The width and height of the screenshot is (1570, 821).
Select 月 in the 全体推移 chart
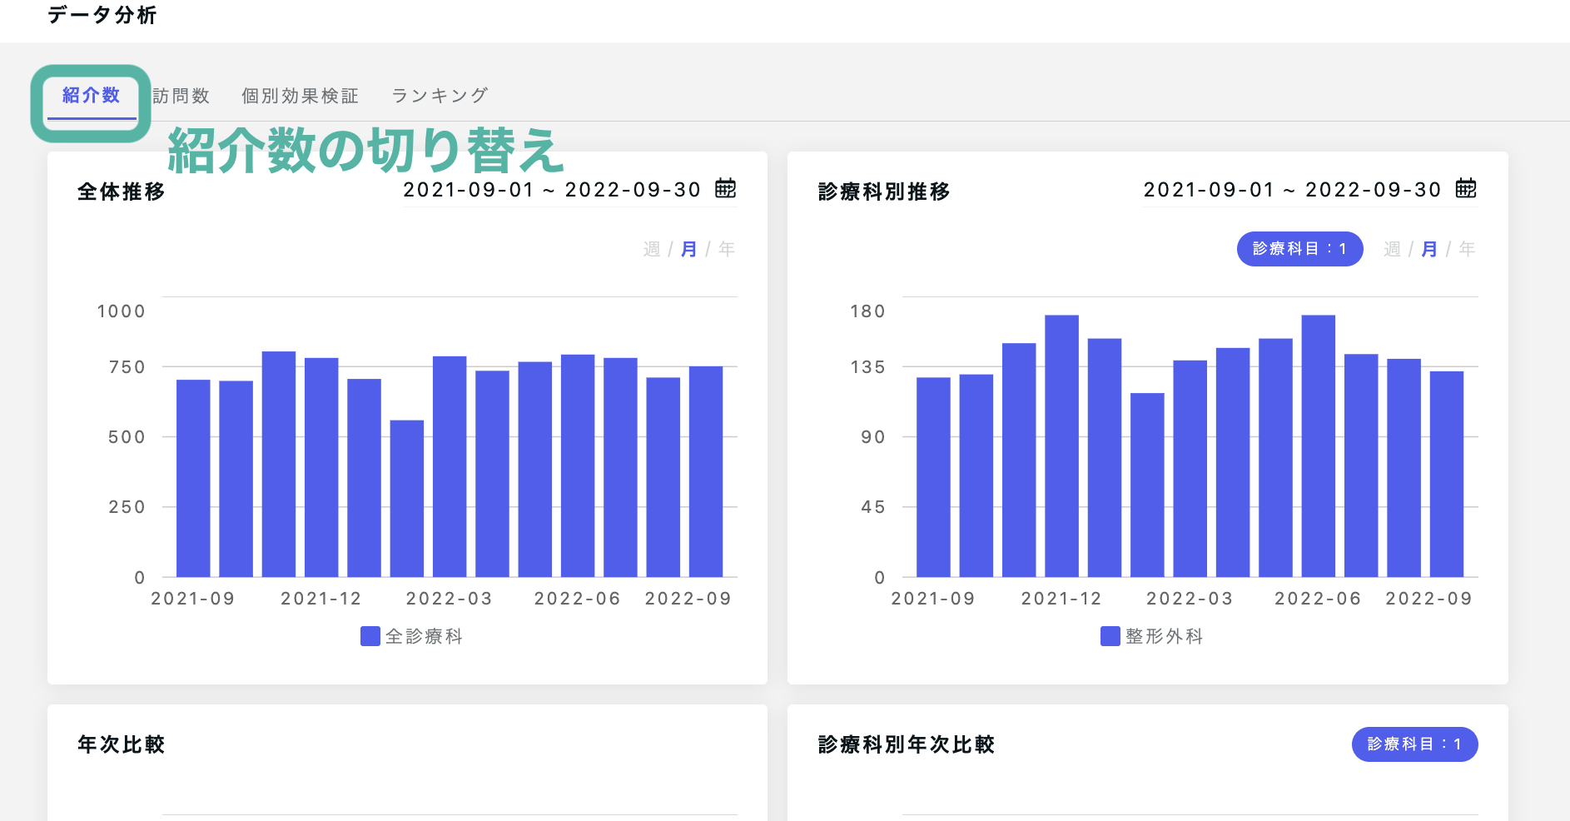click(x=688, y=249)
